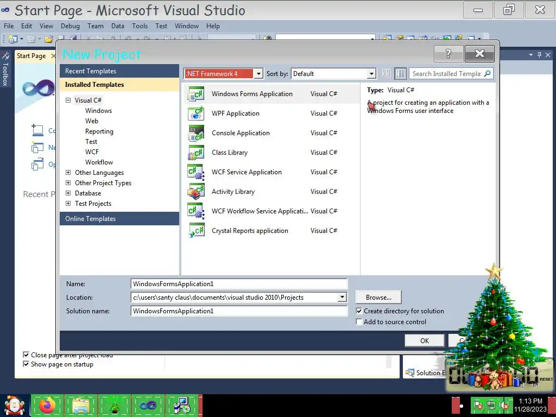Open the Tools menu
Image resolution: width=556 pixels, height=417 pixels.
coord(140,26)
